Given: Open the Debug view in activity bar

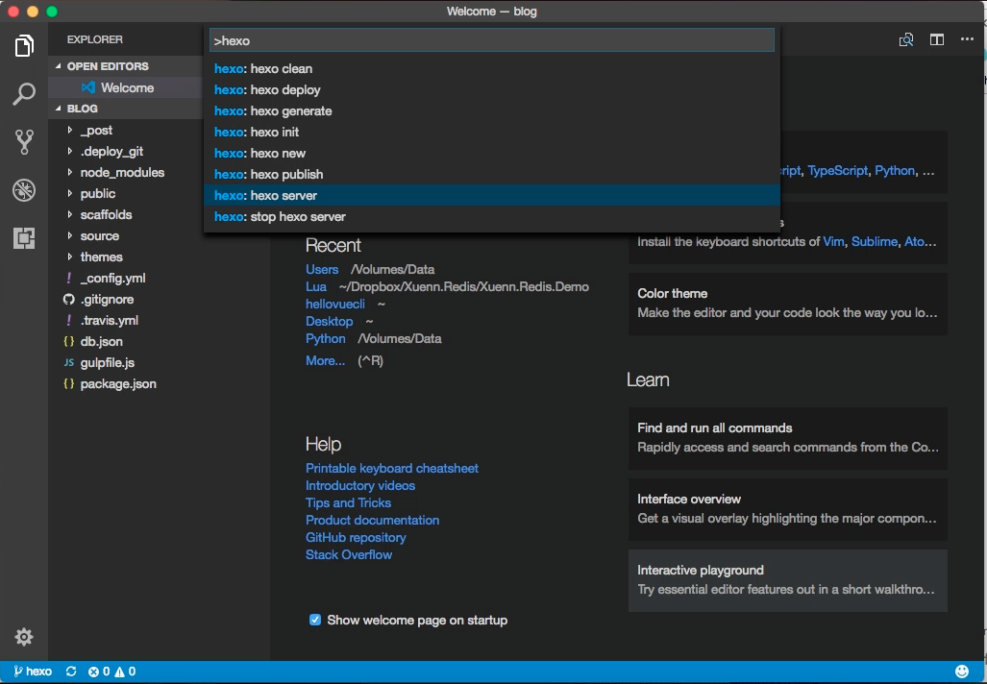Looking at the screenshot, I should (24, 190).
